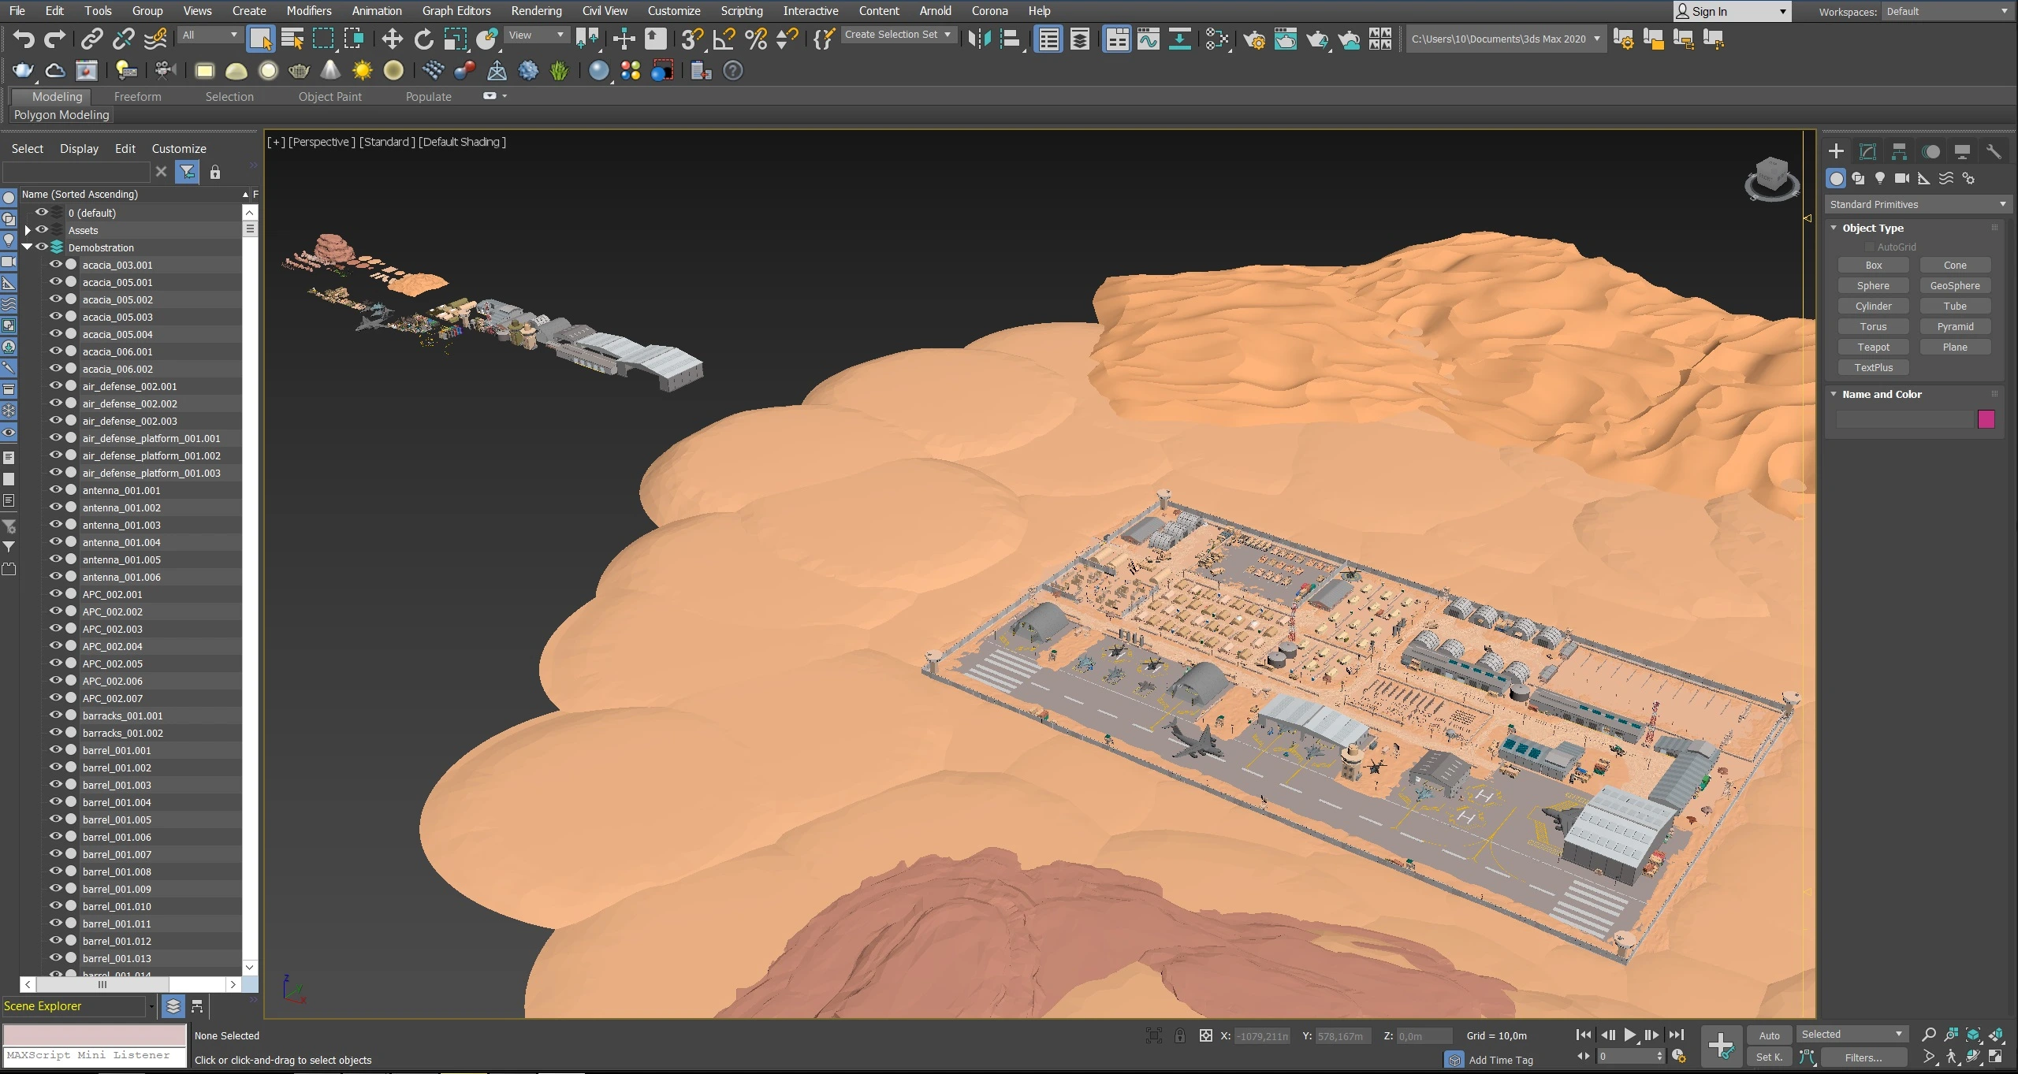The height and width of the screenshot is (1074, 2018).
Task: Click the Mirror tool icon
Action: coord(978,39)
